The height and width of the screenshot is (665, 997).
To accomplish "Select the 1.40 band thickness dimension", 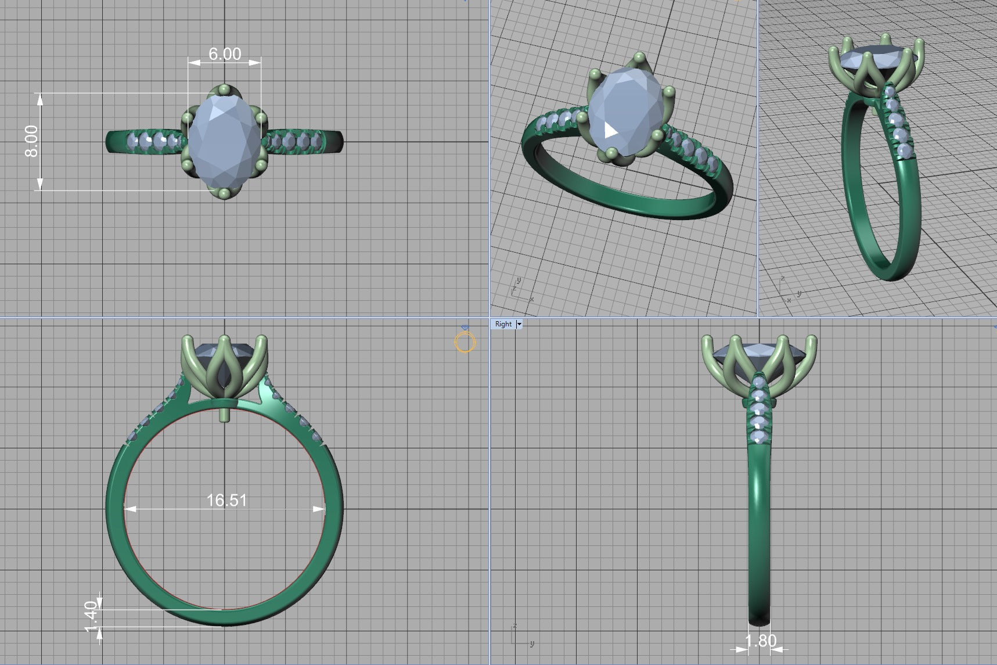I will click(x=91, y=617).
